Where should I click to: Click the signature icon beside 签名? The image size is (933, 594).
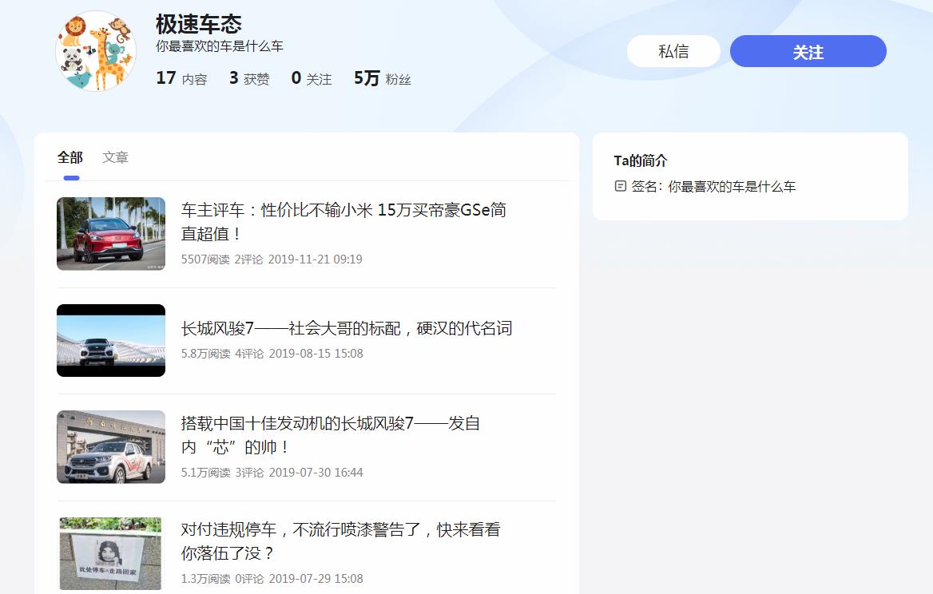tap(620, 186)
